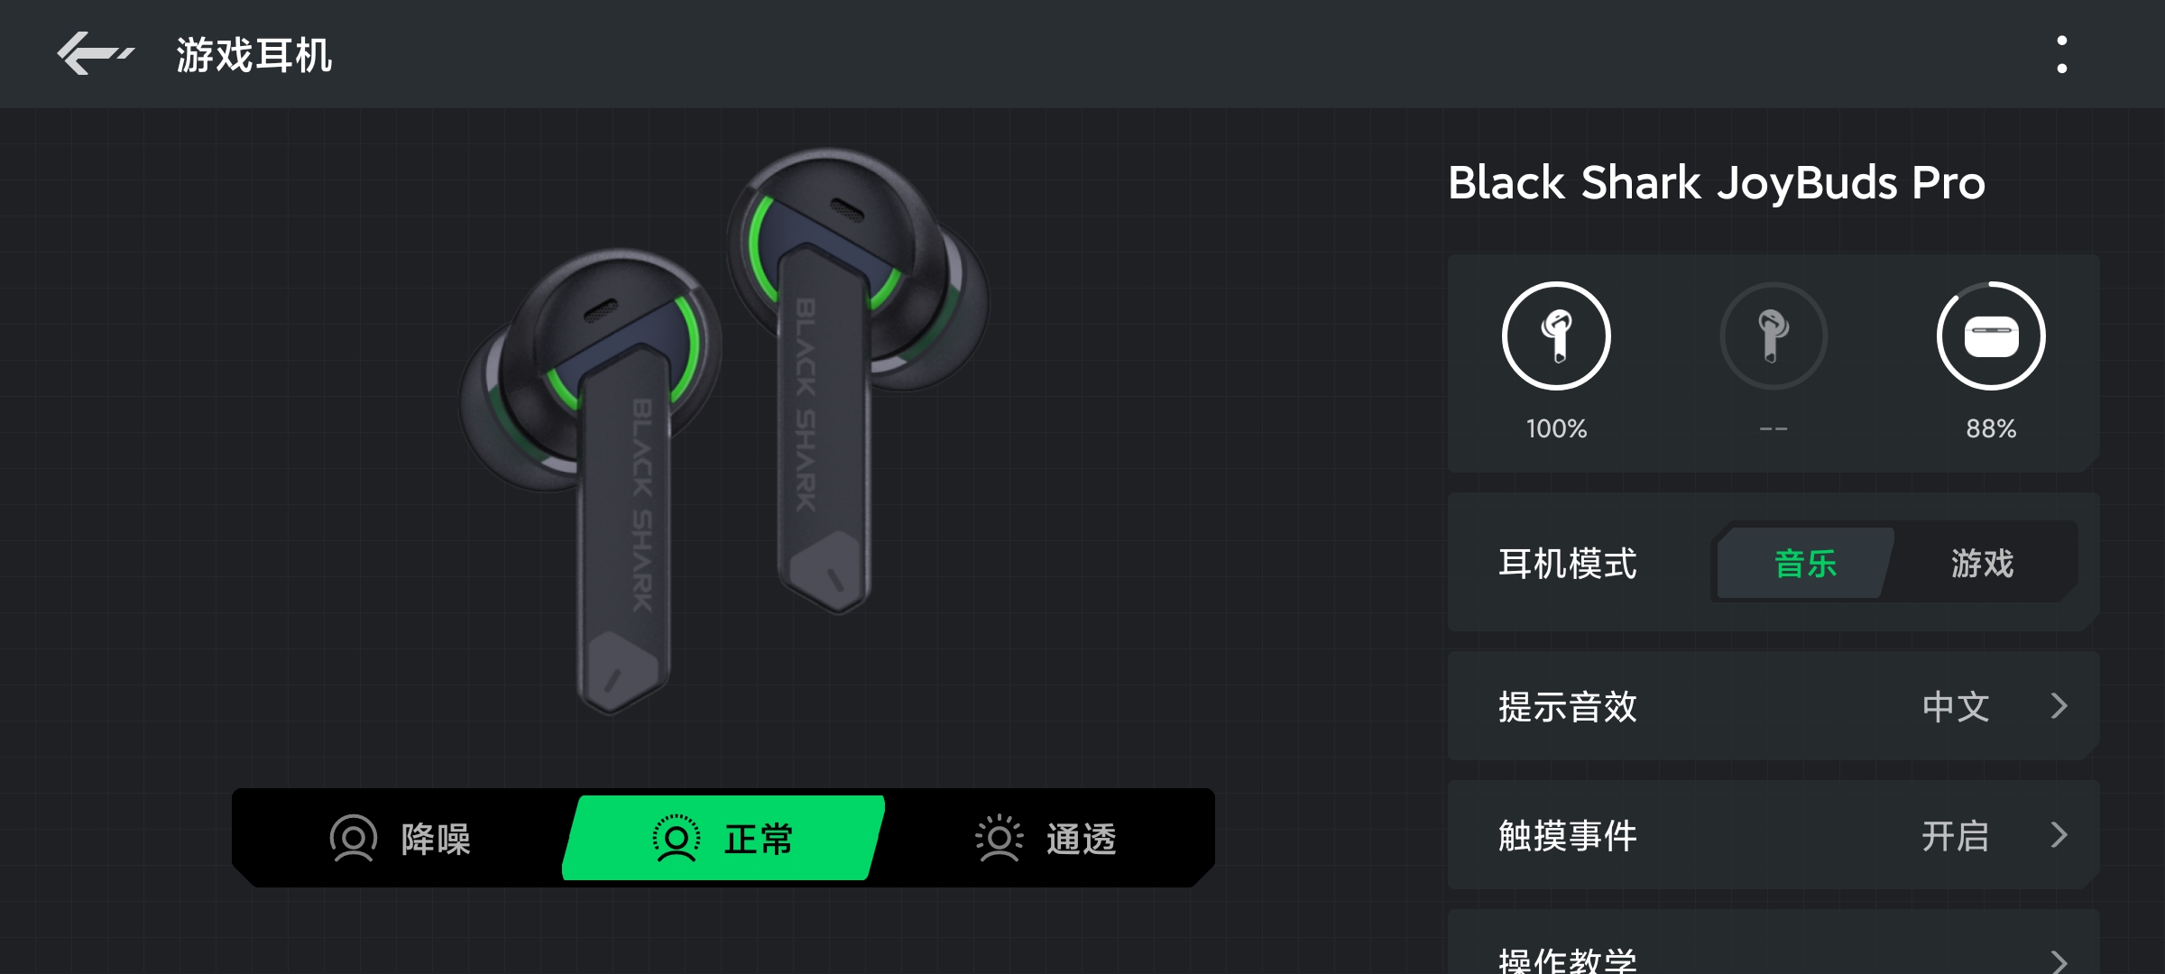2165x974 pixels.
Task: Expand 触摸事件 chevron arrow
Action: [x=2059, y=835]
